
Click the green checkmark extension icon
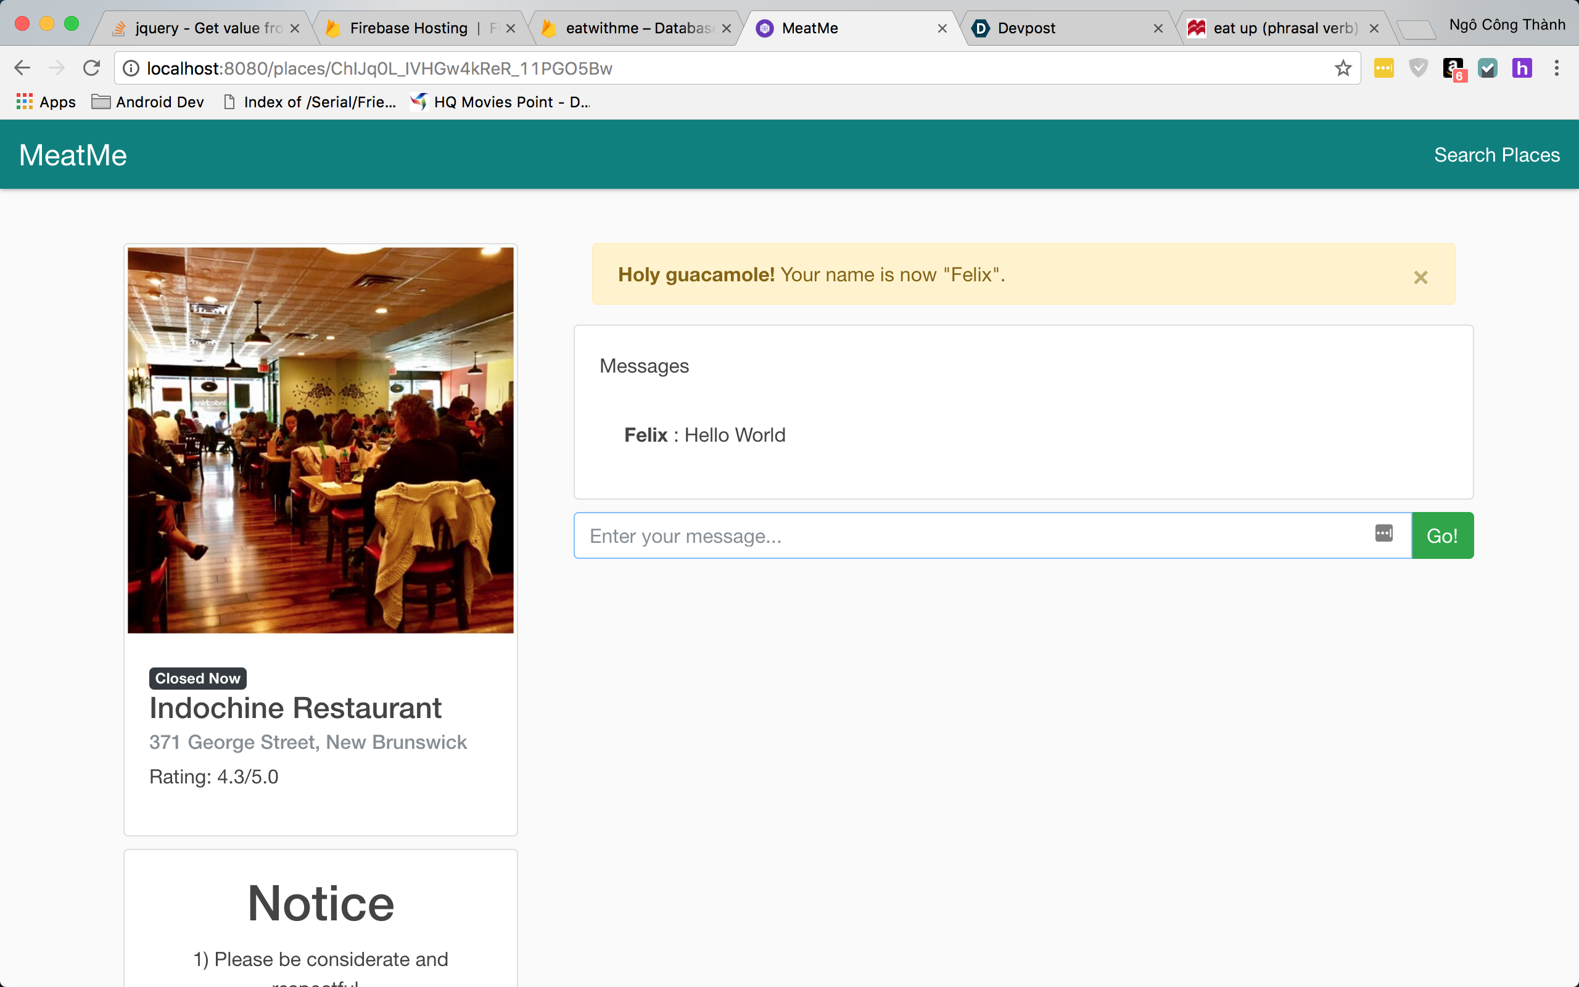click(x=1487, y=68)
